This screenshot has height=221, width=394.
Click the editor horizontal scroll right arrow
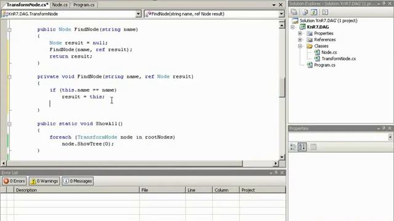click(x=276, y=163)
